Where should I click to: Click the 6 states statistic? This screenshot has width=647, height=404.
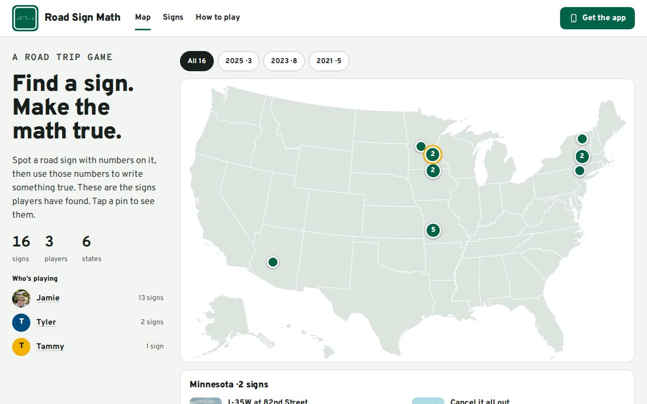(x=91, y=248)
